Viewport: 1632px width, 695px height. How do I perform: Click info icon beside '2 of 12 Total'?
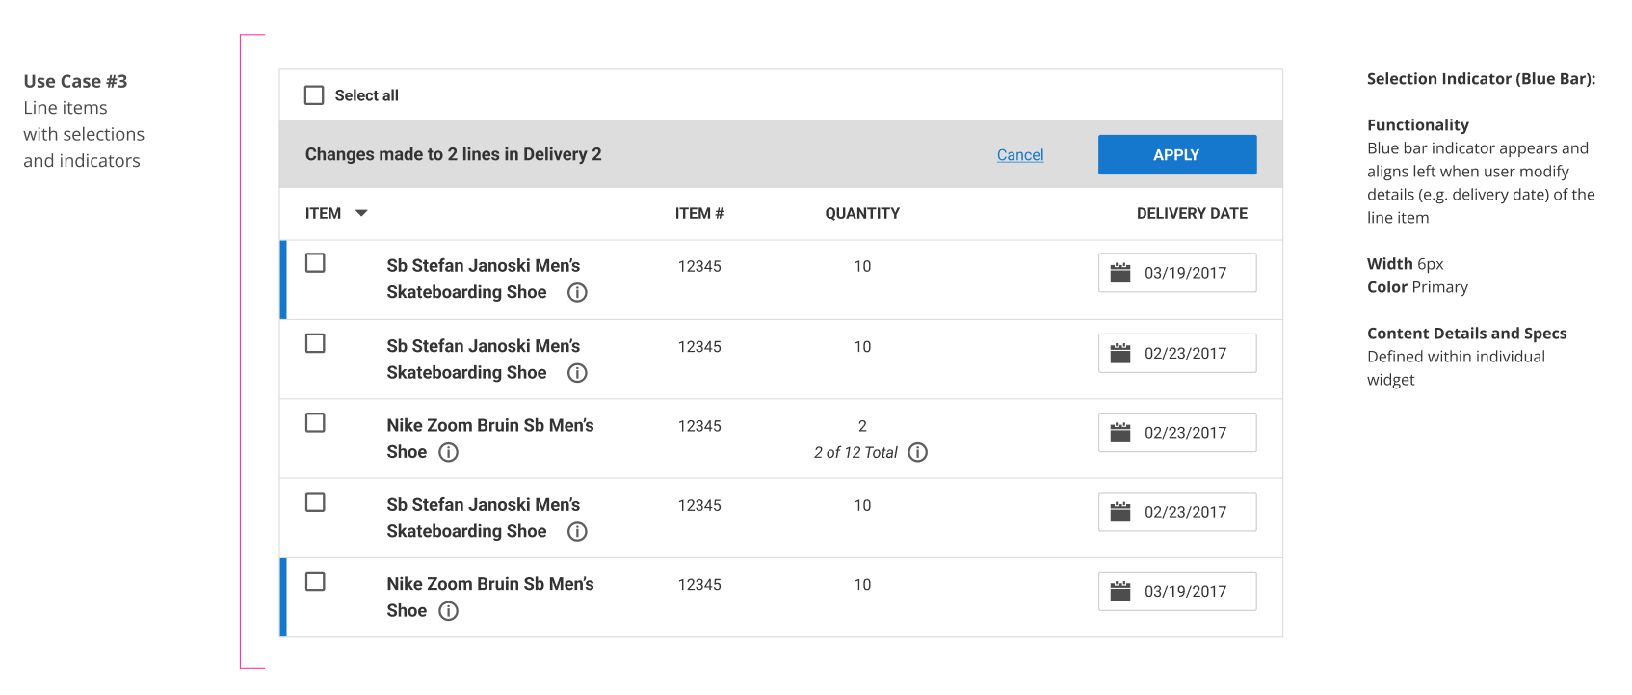918,452
